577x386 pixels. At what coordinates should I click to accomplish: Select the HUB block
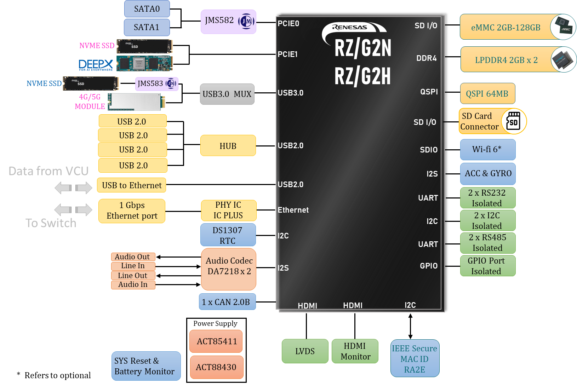(x=228, y=145)
